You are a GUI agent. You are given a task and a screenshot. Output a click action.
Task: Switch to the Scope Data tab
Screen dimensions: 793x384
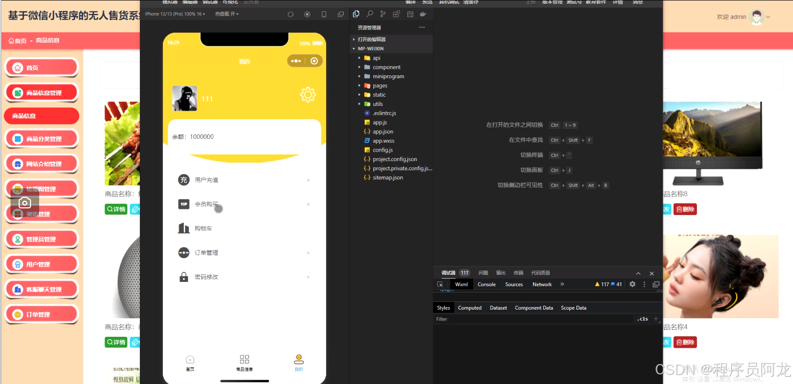573,308
